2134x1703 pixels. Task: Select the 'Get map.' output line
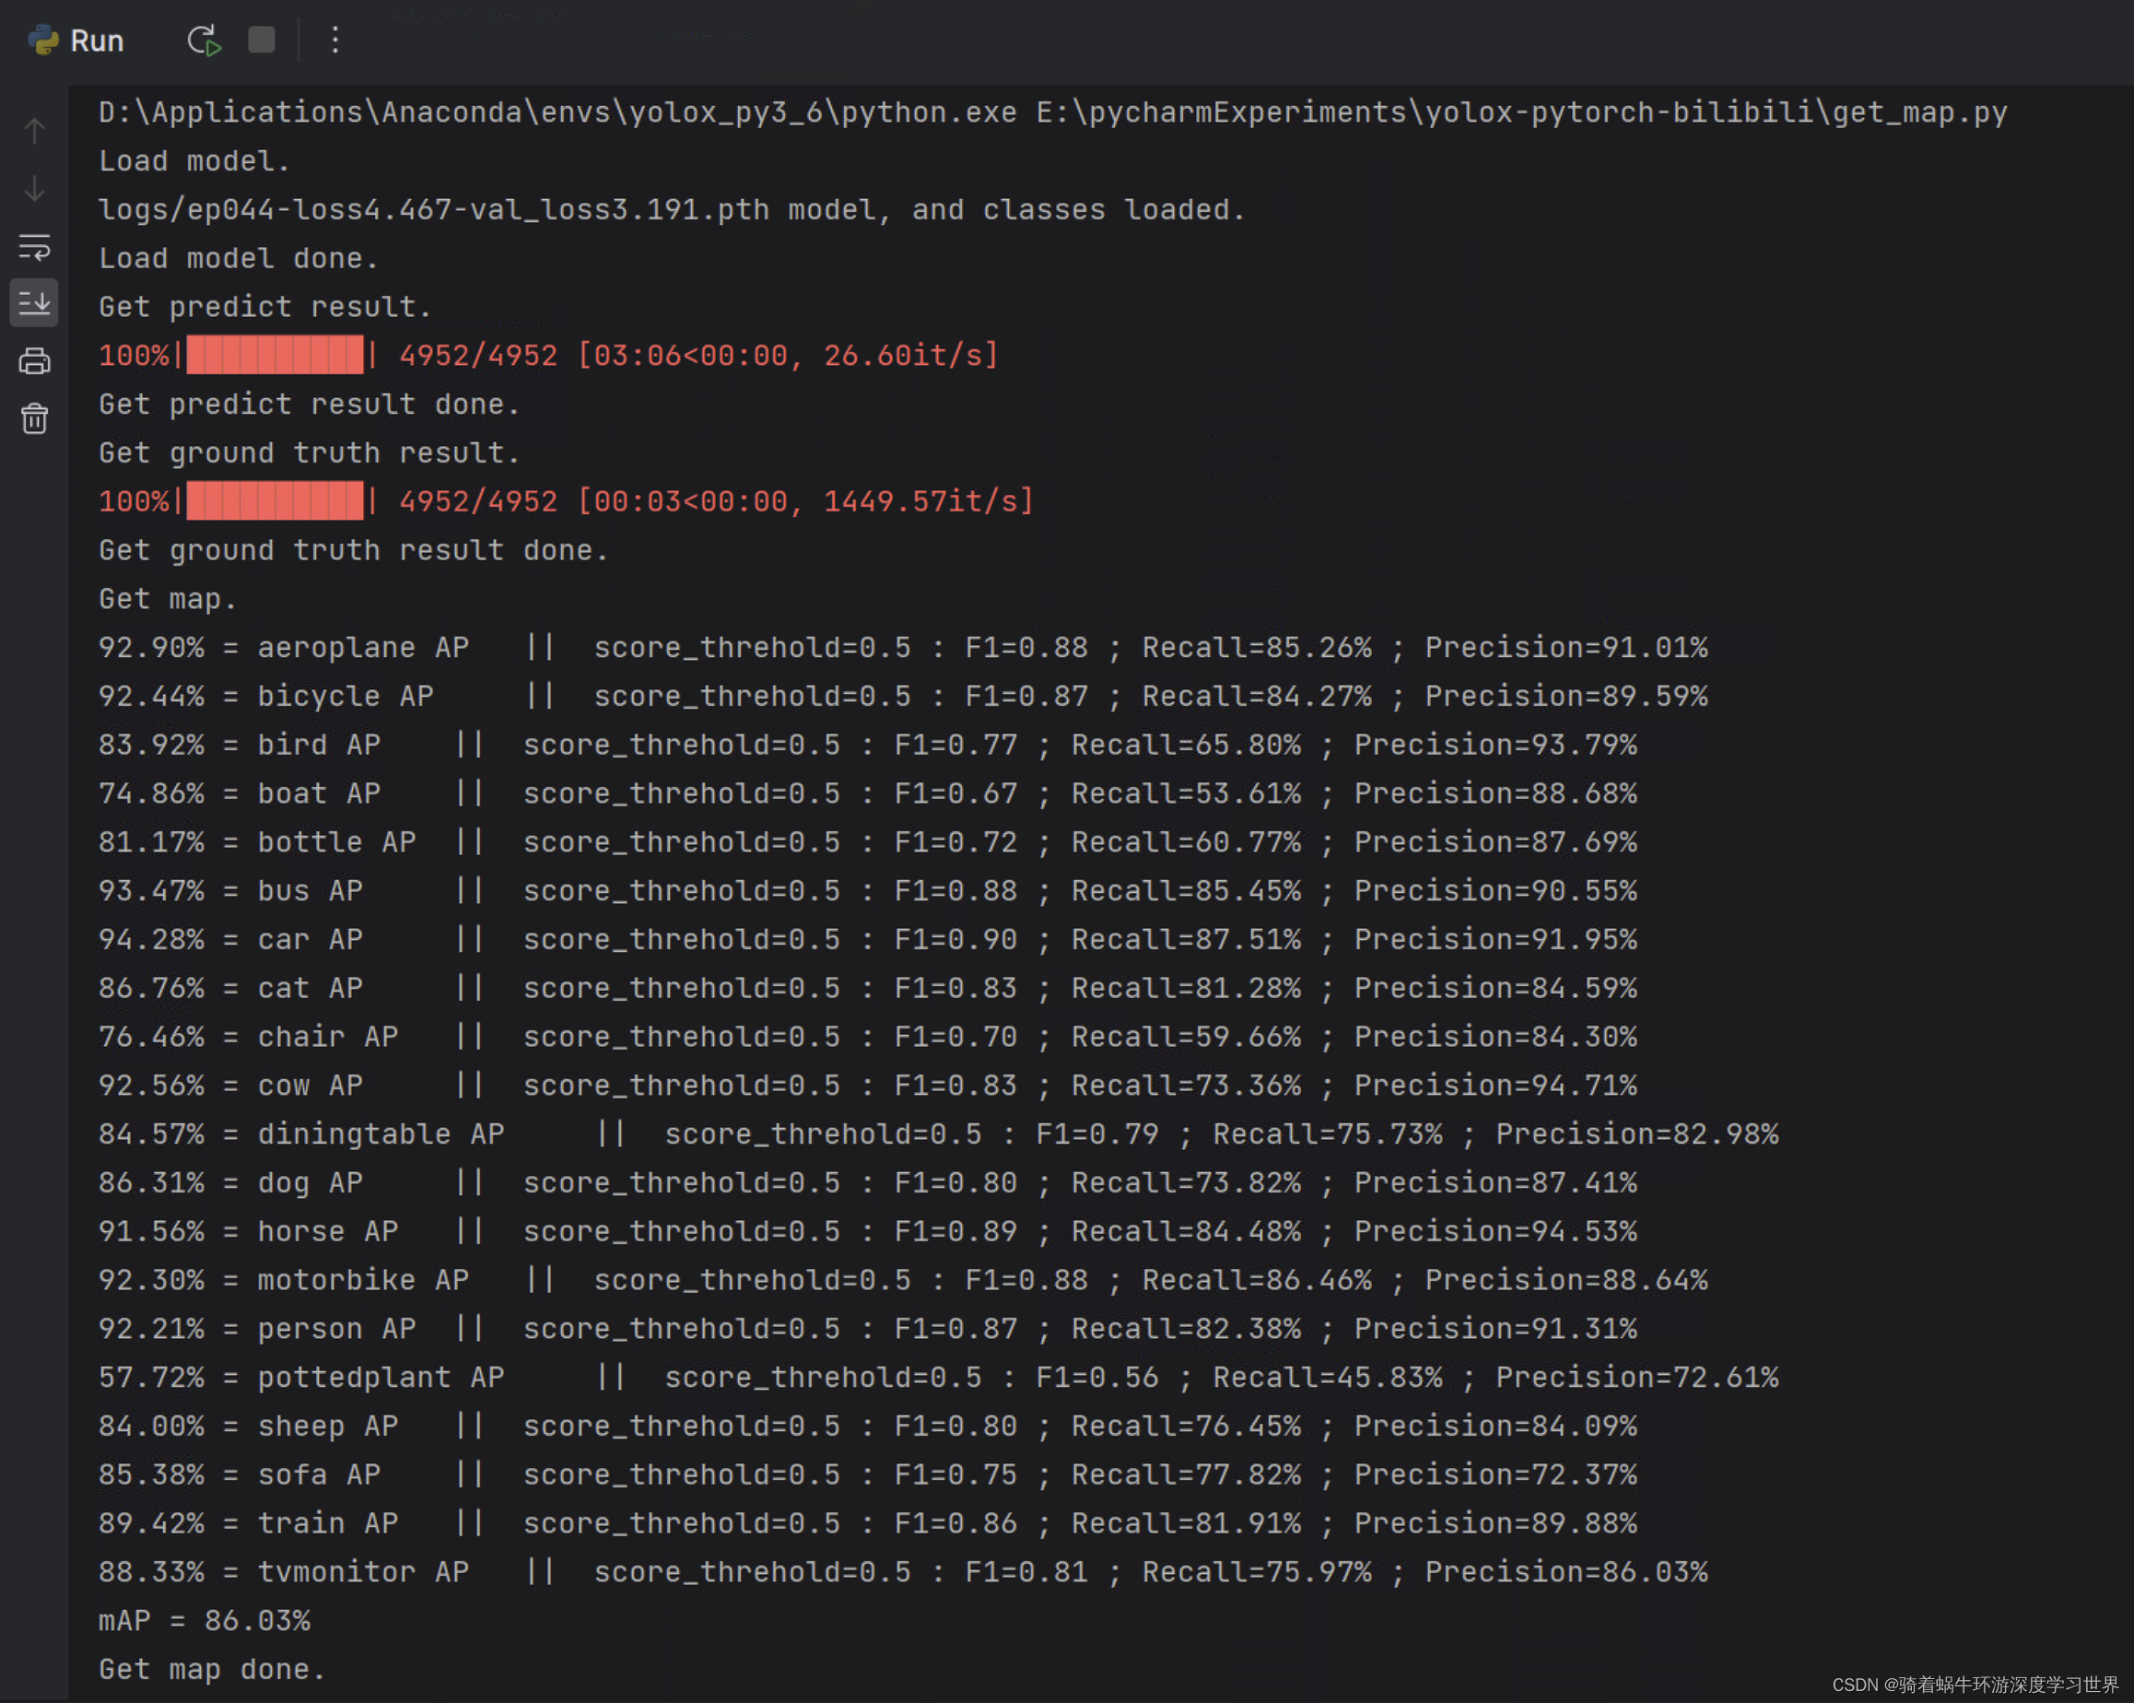pyautogui.click(x=169, y=599)
